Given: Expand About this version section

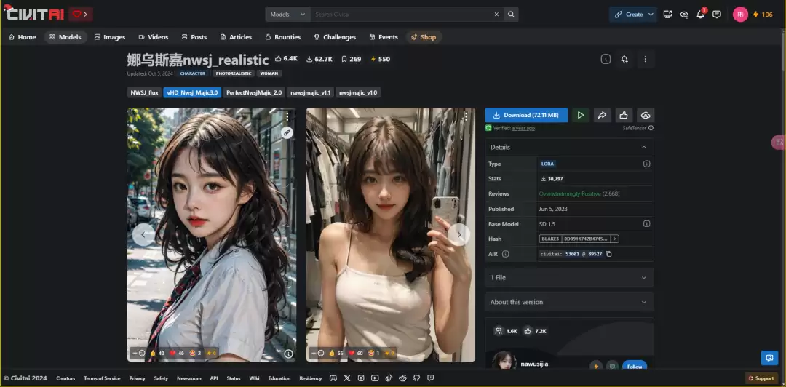Looking at the screenshot, I should [x=569, y=302].
